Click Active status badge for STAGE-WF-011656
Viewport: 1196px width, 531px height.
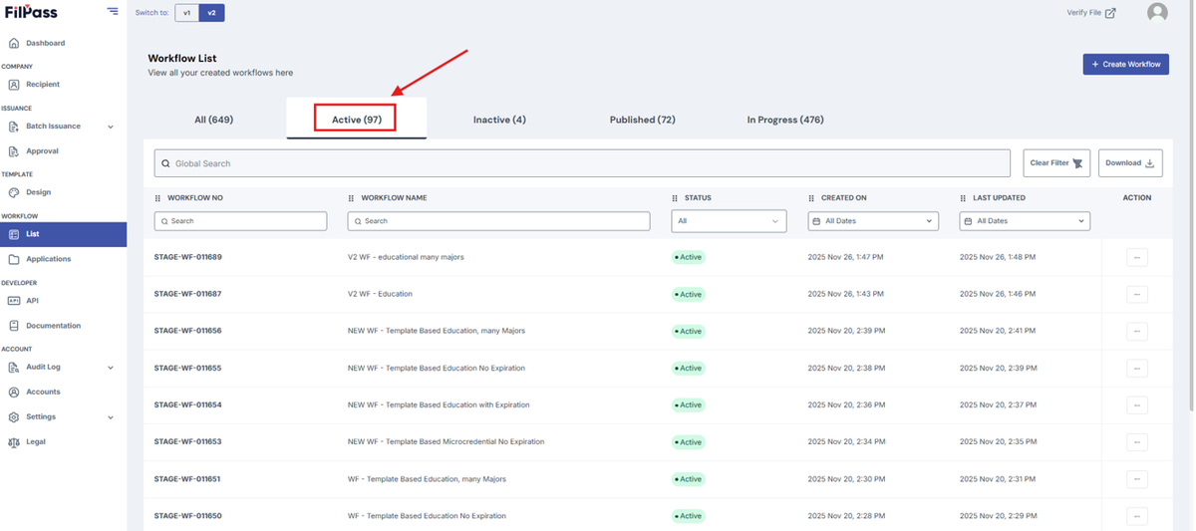point(688,331)
